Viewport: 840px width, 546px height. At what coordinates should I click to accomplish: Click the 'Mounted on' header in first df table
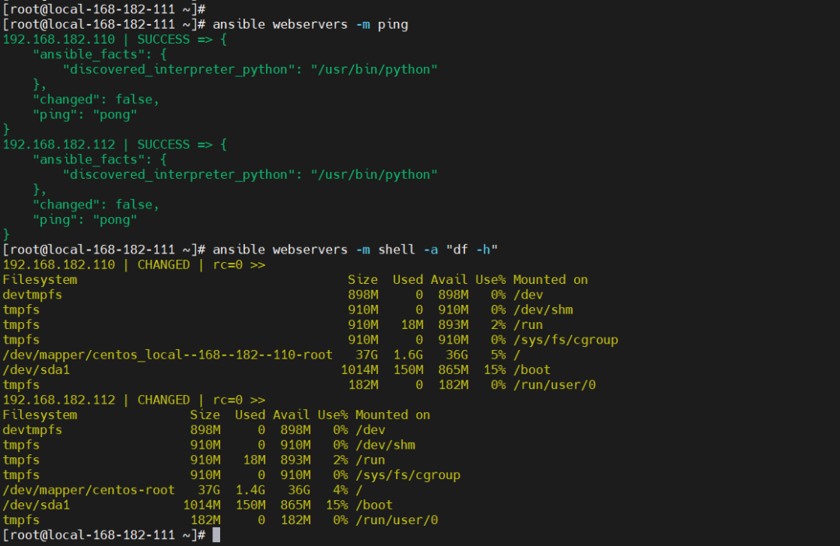[551, 280]
